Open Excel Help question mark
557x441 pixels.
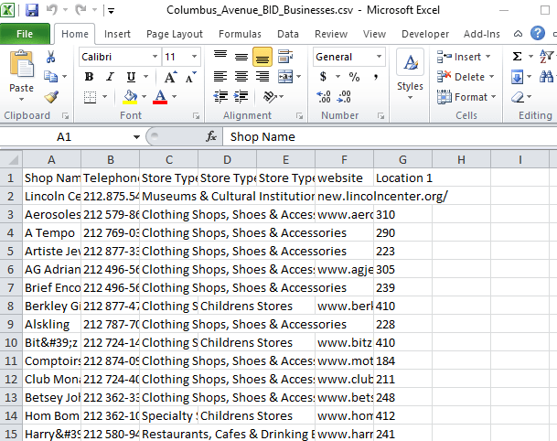coord(538,34)
